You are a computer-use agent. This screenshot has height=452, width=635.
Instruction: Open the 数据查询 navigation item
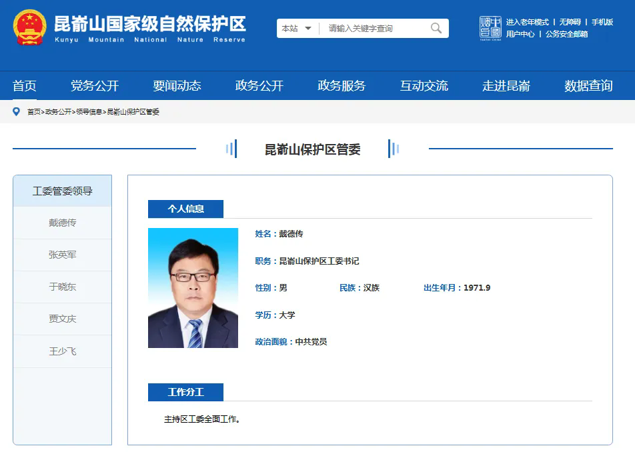coord(588,85)
